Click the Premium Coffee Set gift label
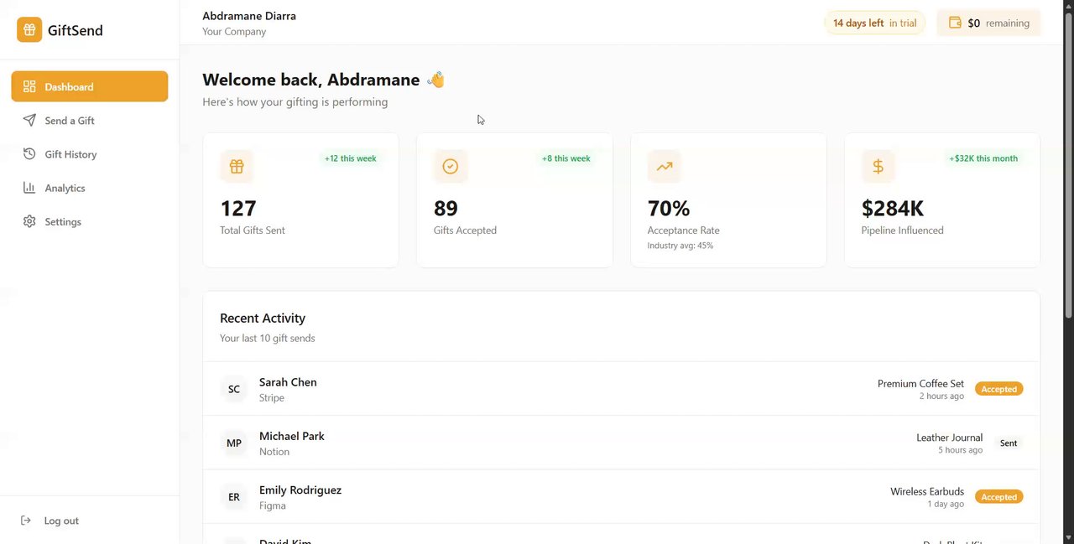1074x544 pixels. 920,383
